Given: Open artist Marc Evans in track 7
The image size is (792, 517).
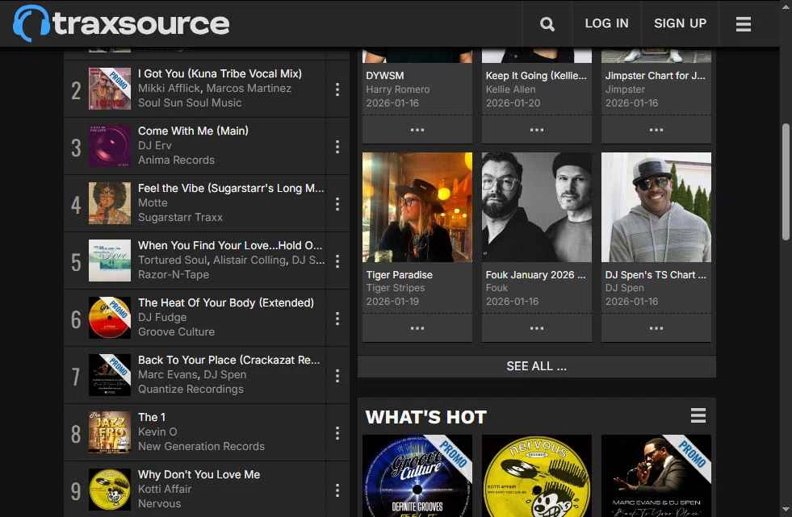Looking at the screenshot, I should 167,375.
